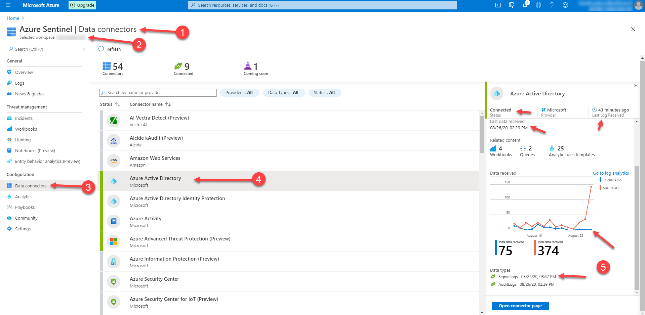Open the Data Types filter dropdown
The height and width of the screenshot is (315, 645).
pyautogui.click(x=284, y=92)
